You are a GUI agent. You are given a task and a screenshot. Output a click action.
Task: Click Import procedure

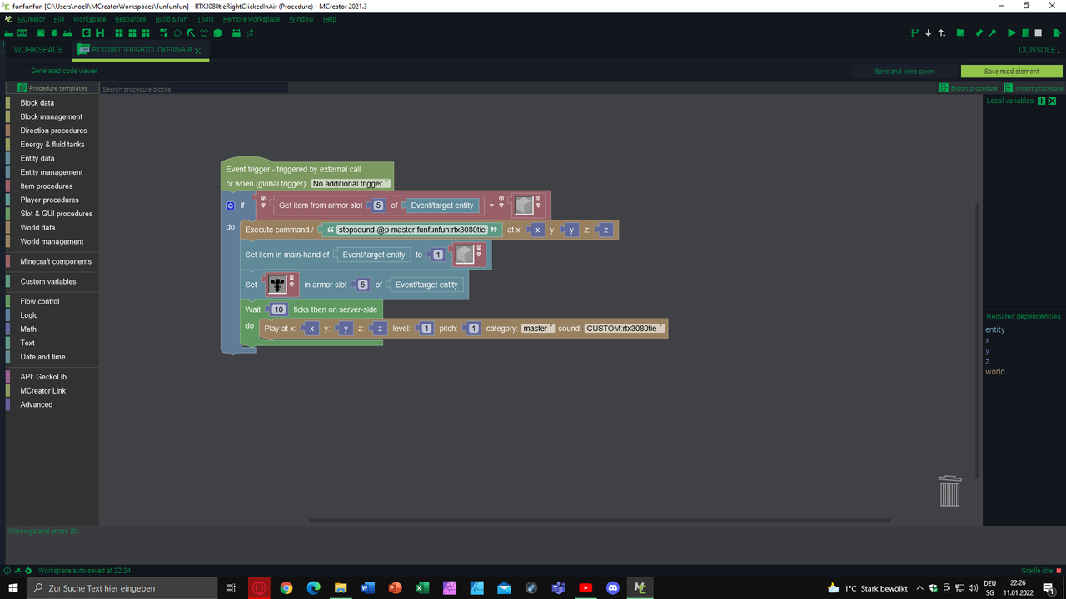(x=1034, y=88)
